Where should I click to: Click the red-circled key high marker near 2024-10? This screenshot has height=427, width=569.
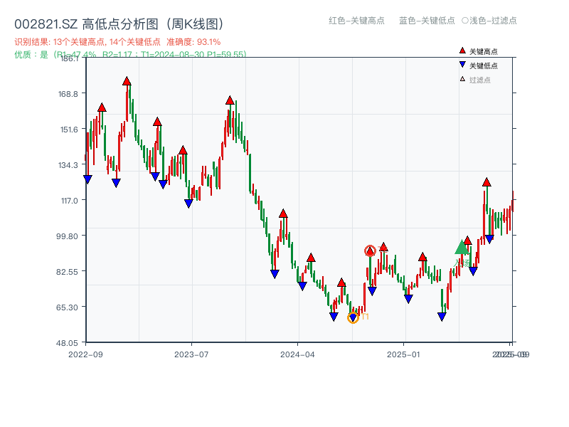click(x=371, y=250)
